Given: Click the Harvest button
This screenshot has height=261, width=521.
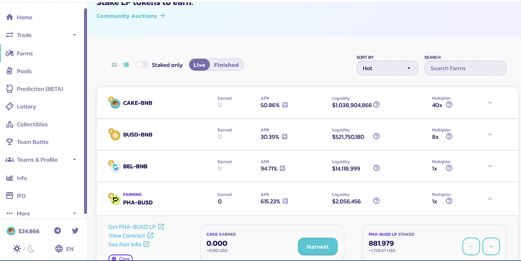Looking at the screenshot, I should click(x=317, y=247).
